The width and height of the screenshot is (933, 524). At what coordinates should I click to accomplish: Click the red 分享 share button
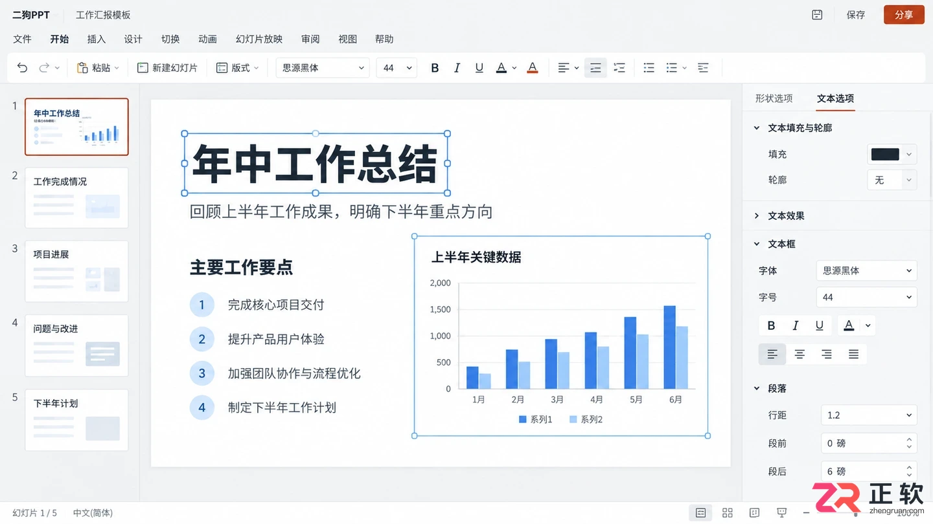[x=904, y=15]
